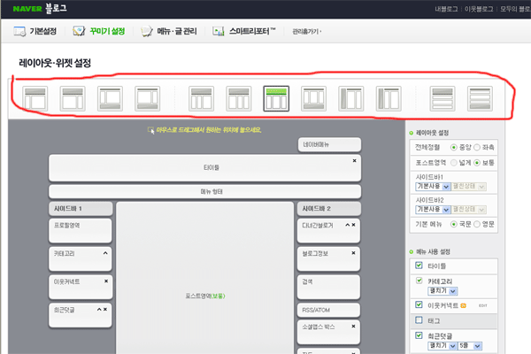The image size is (531, 354).
Task: Click the 기본설정 tab icon
Action: 19,31
